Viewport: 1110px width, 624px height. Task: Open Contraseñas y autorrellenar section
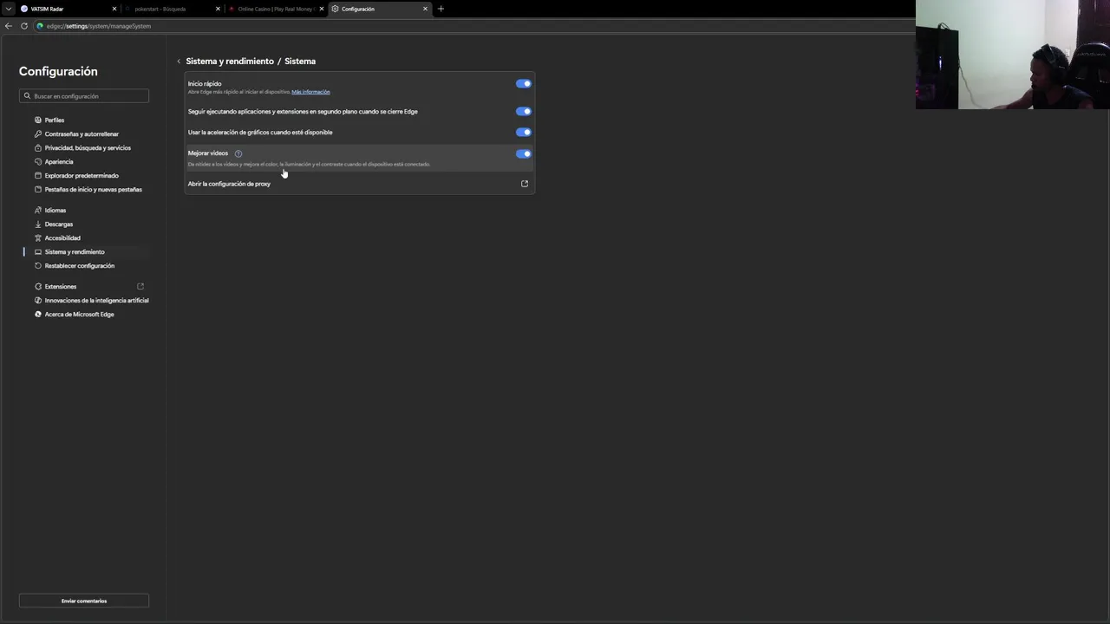85,134
